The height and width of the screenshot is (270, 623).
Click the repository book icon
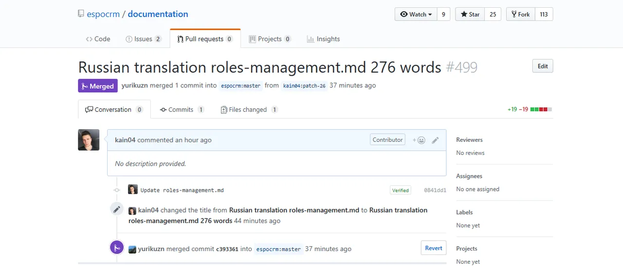tap(81, 14)
